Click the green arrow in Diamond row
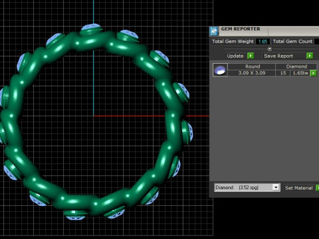This screenshot has height=239, width=319. coord(313,73)
